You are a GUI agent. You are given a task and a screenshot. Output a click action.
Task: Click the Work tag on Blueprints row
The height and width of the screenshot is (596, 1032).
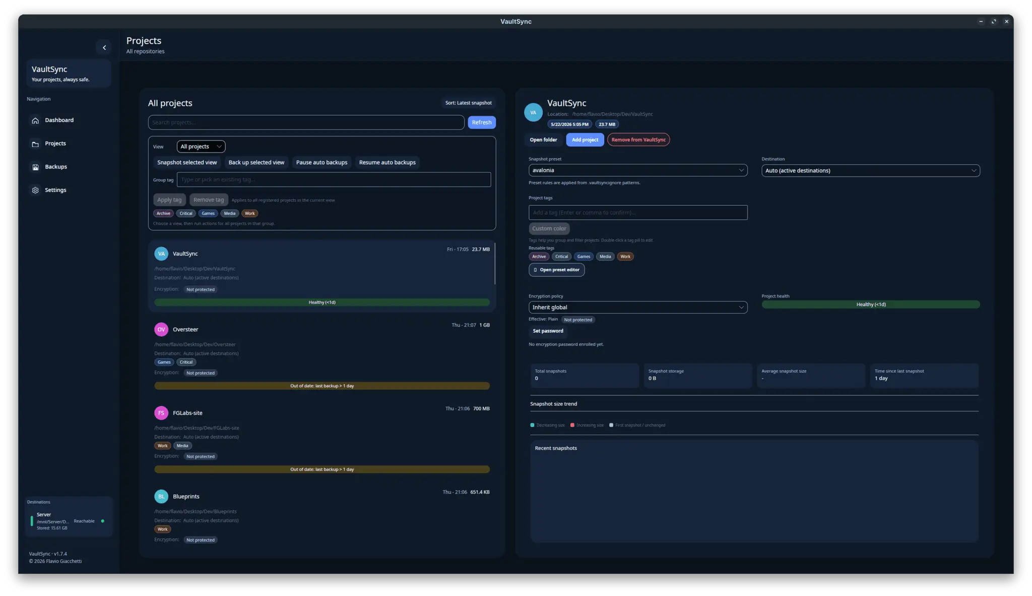pyautogui.click(x=162, y=530)
